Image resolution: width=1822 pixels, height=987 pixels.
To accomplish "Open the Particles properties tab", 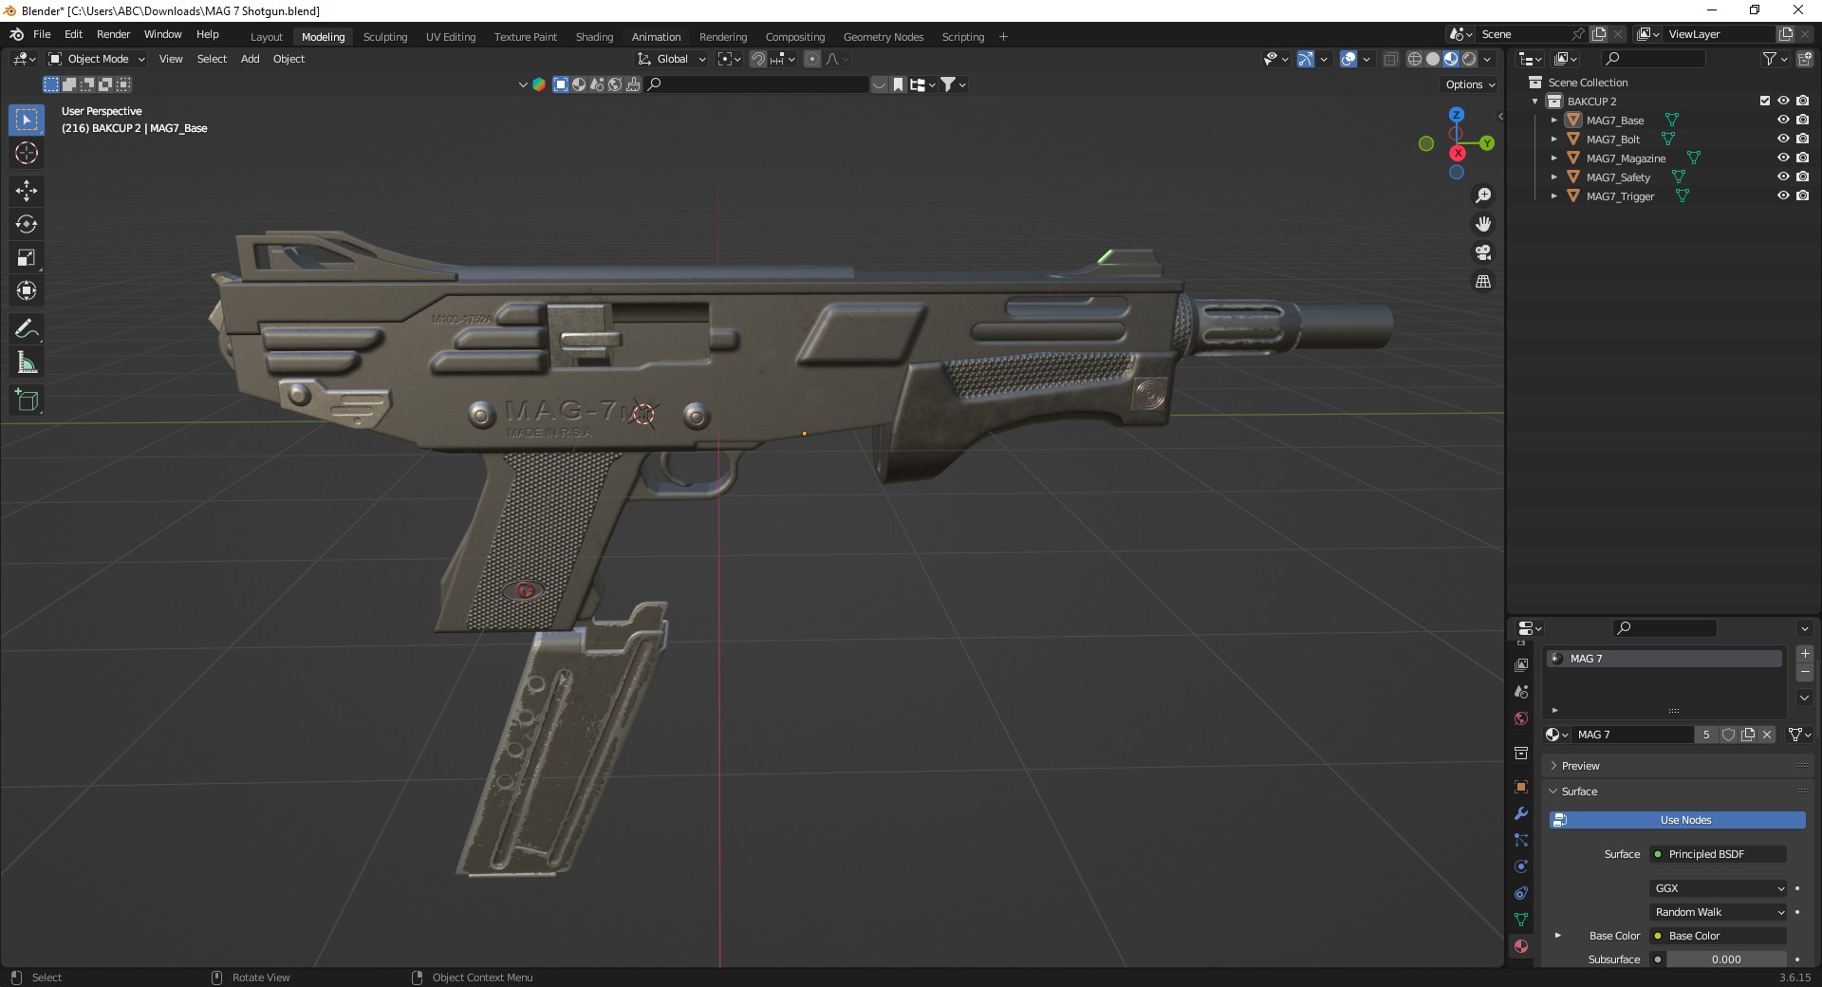I will [1521, 840].
